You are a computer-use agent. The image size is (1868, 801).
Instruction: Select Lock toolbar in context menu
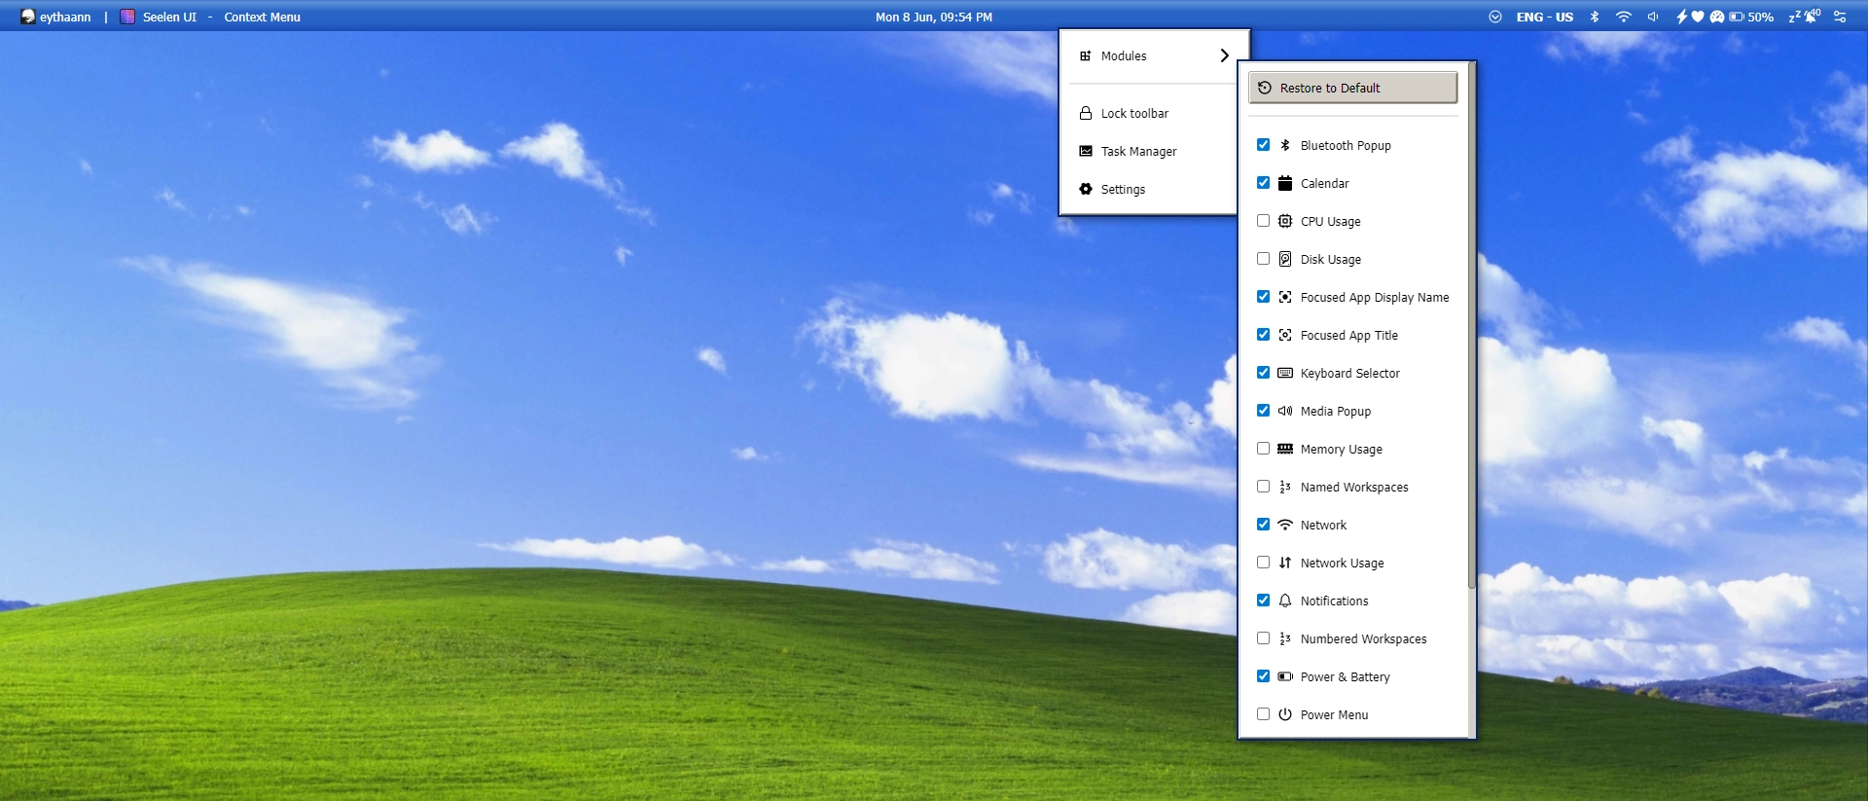[1148, 113]
